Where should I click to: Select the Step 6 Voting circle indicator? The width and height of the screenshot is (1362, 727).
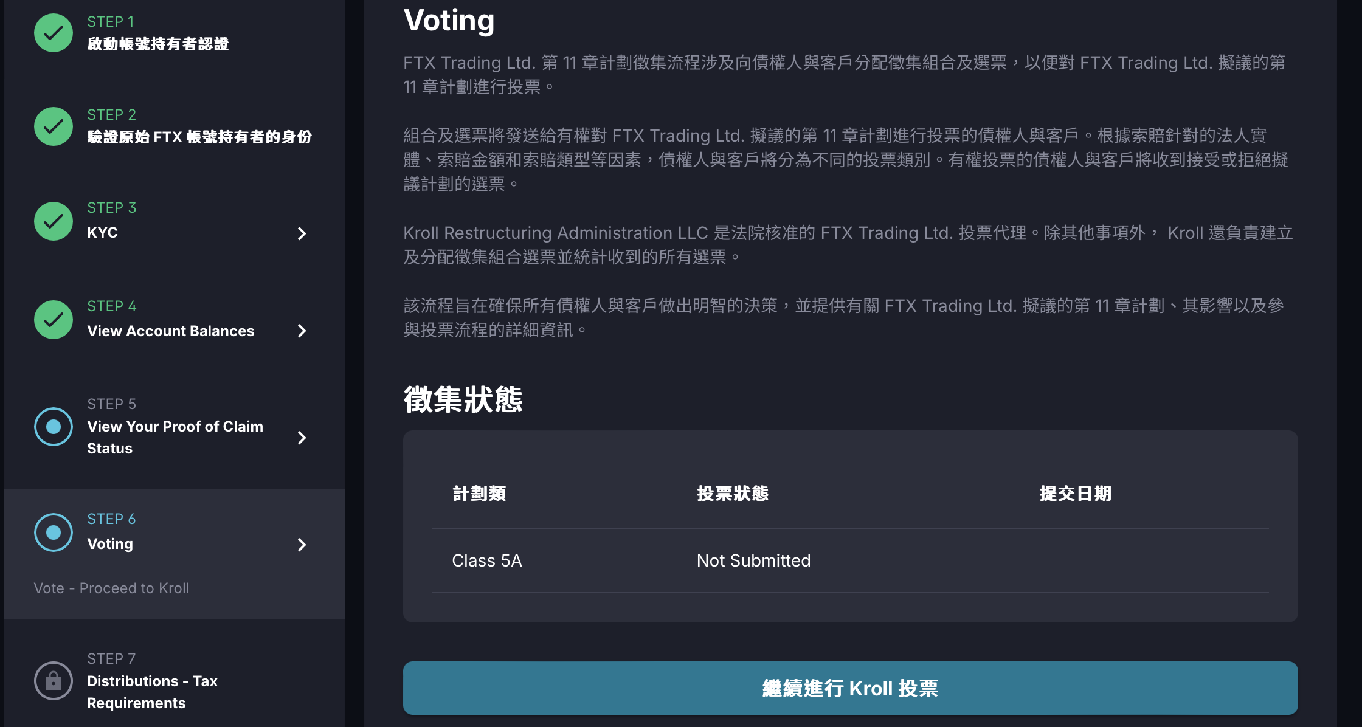pos(54,532)
